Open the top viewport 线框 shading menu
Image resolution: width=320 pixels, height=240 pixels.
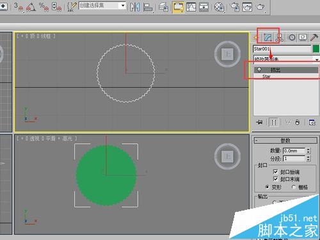(45, 36)
